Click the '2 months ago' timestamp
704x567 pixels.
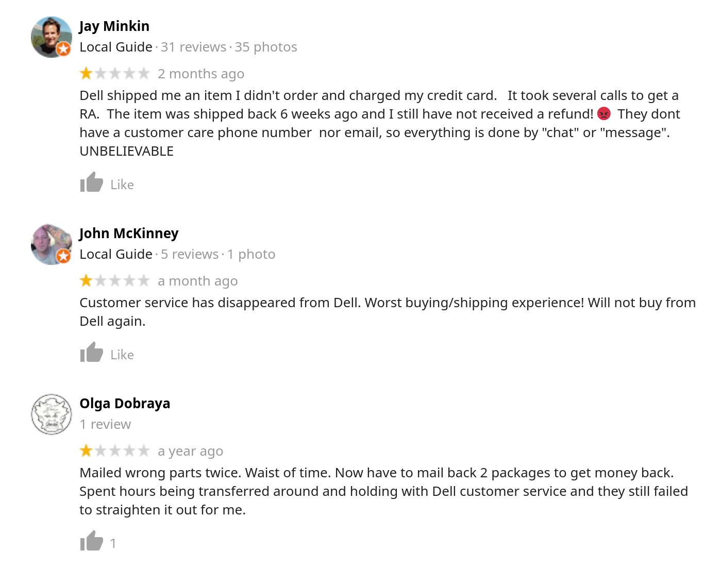201,74
